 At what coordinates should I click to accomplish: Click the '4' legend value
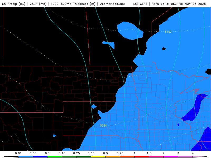tap(193, 153)
